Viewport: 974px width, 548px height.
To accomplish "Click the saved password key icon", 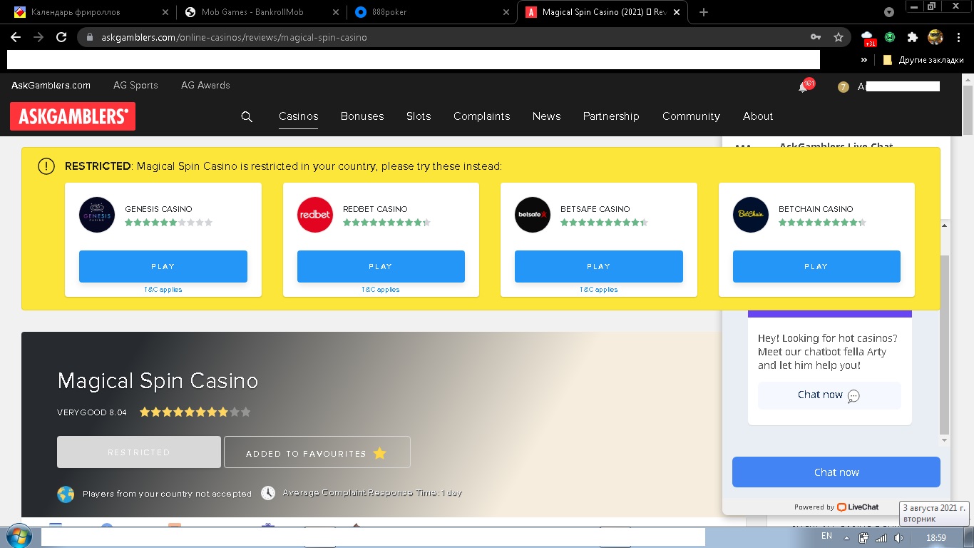I will coord(816,37).
